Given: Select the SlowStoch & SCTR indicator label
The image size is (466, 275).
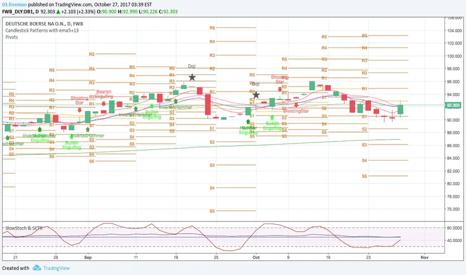Looking at the screenshot, I should (24, 228).
